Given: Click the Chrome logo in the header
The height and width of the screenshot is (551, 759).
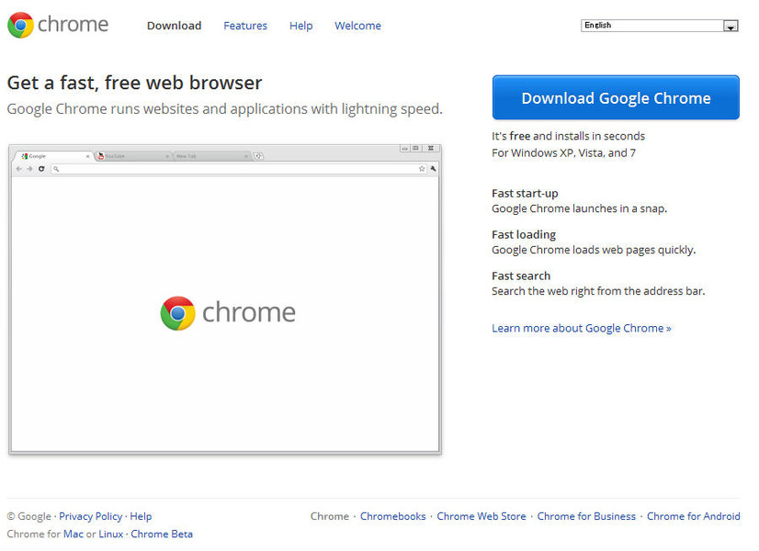Looking at the screenshot, I should pos(58,25).
